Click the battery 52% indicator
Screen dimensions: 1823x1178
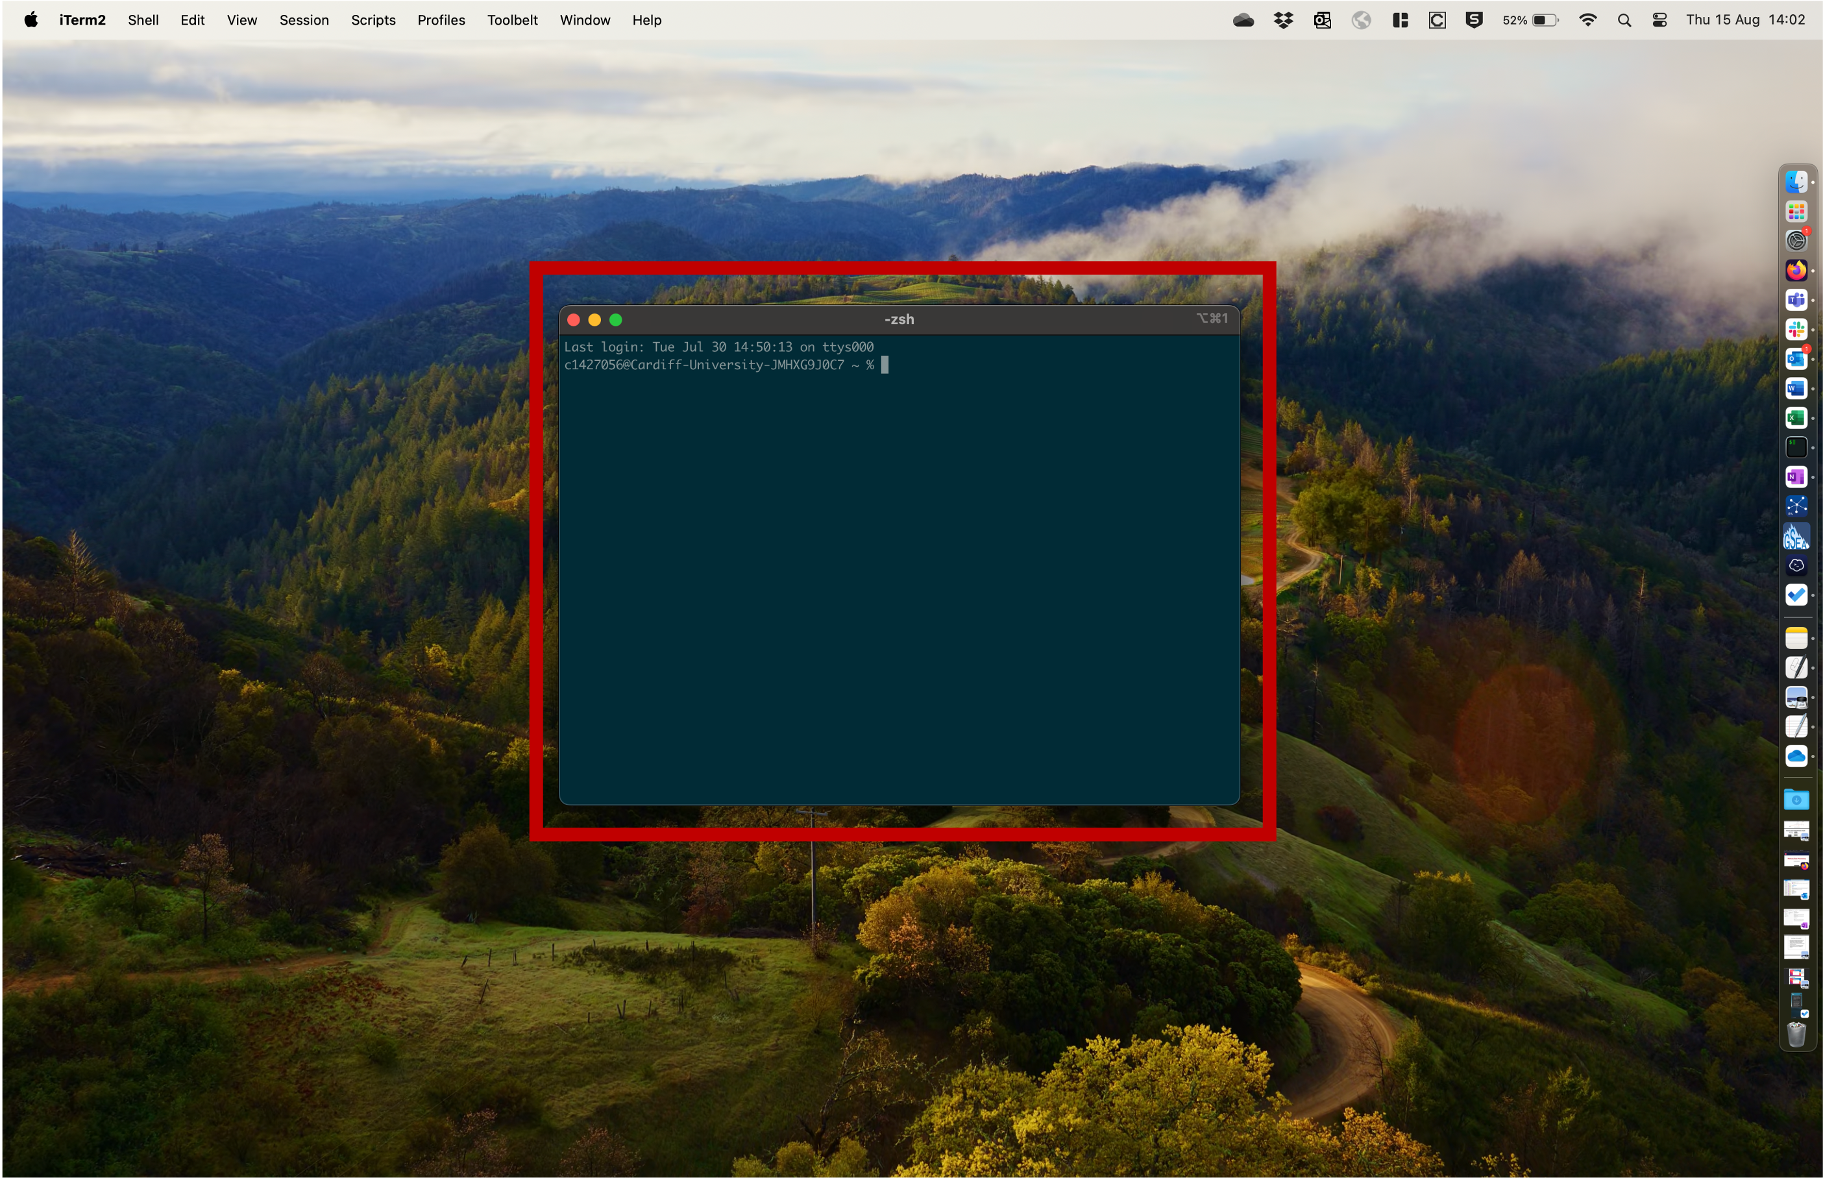click(x=1530, y=21)
